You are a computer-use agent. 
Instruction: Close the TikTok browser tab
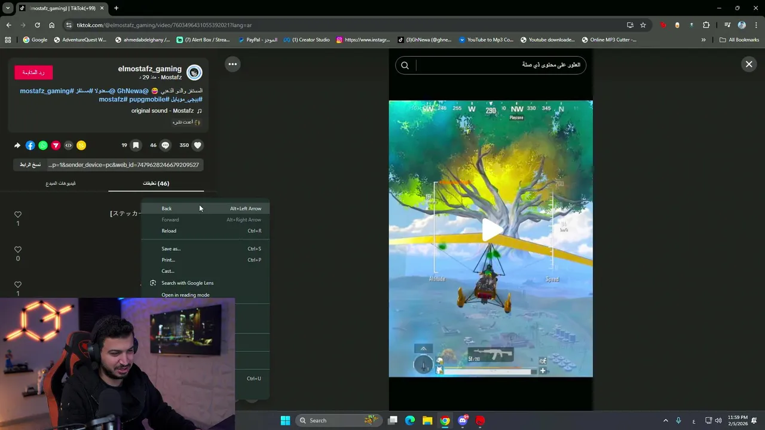tap(102, 8)
